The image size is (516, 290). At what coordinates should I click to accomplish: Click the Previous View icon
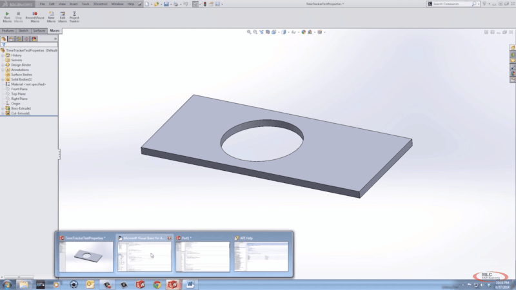[x=261, y=32]
